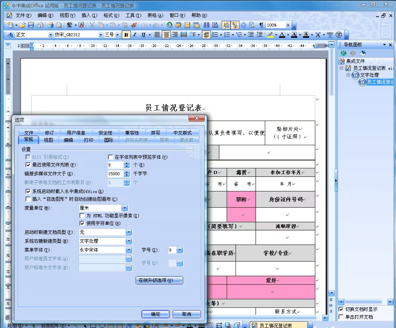The height and width of the screenshot is (328, 396).
Task: Apply italic formatting
Action: point(135,35)
